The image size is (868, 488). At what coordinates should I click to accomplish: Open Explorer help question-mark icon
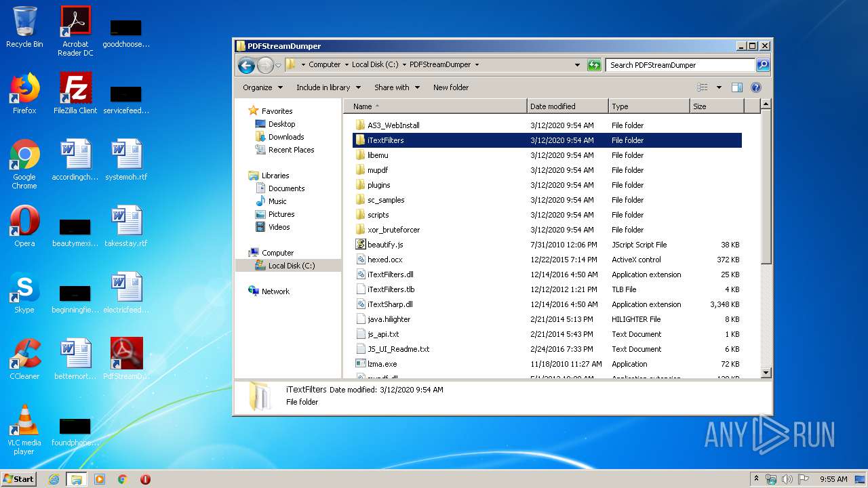tap(756, 87)
